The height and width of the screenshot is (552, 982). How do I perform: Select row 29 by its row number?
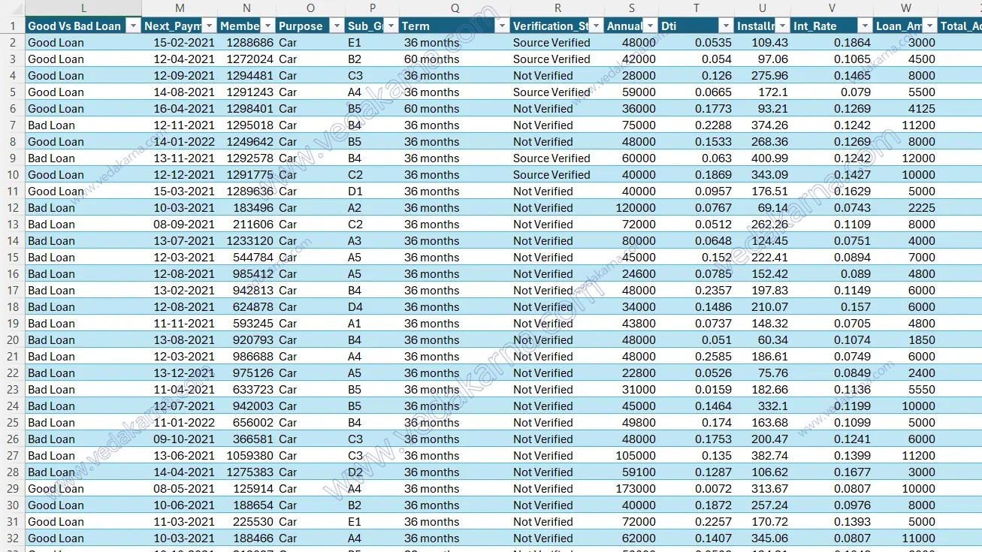(x=12, y=488)
